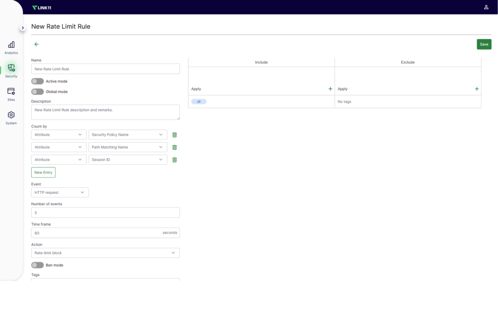This screenshot has height=311, width=498.
Task: Open the Session ID dropdown
Action: 128,159
